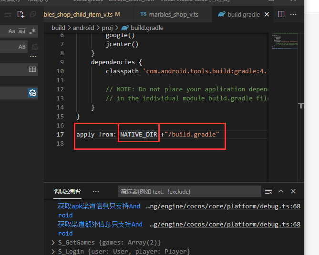319x255 pixels.
Task: Toggle Use Exclude Settings gear icon
Action: pyautogui.click(x=32, y=93)
